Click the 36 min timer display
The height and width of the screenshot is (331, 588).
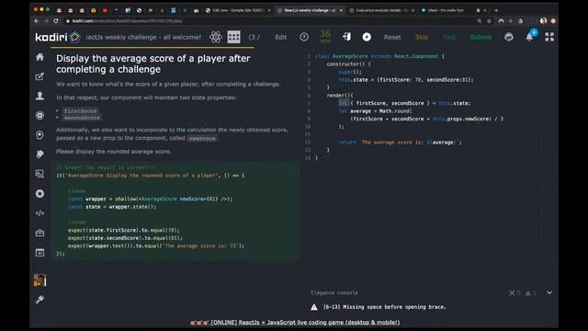pos(325,37)
